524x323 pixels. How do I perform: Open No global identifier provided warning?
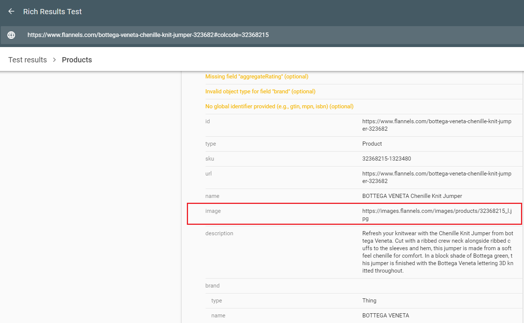tap(280, 106)
